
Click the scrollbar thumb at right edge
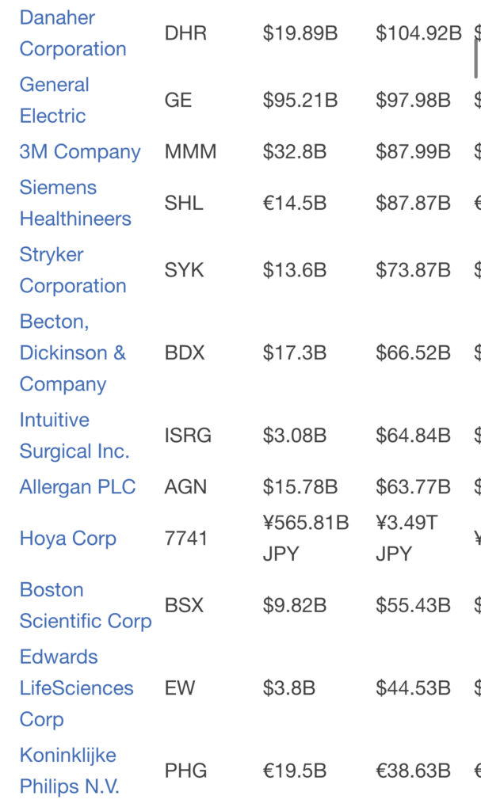(x=475, y=58)
